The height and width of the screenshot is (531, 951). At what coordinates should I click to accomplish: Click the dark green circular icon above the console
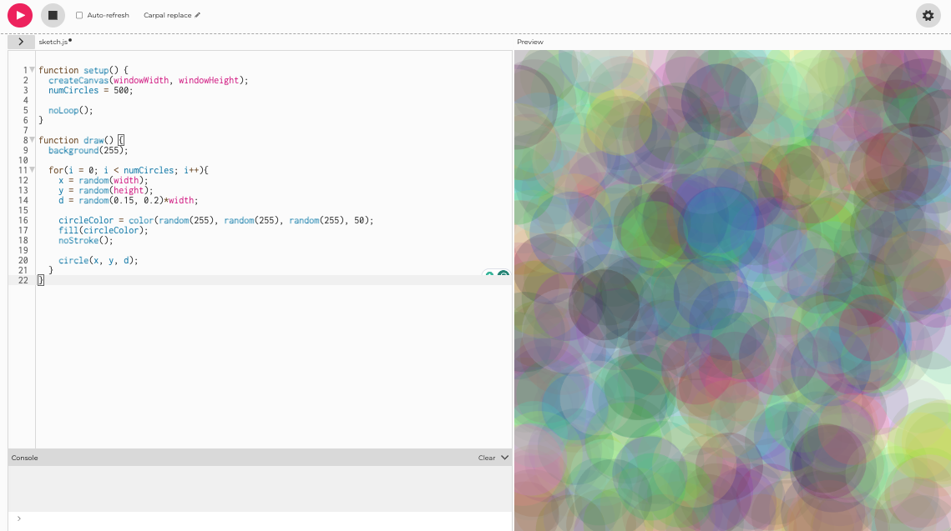503,273
